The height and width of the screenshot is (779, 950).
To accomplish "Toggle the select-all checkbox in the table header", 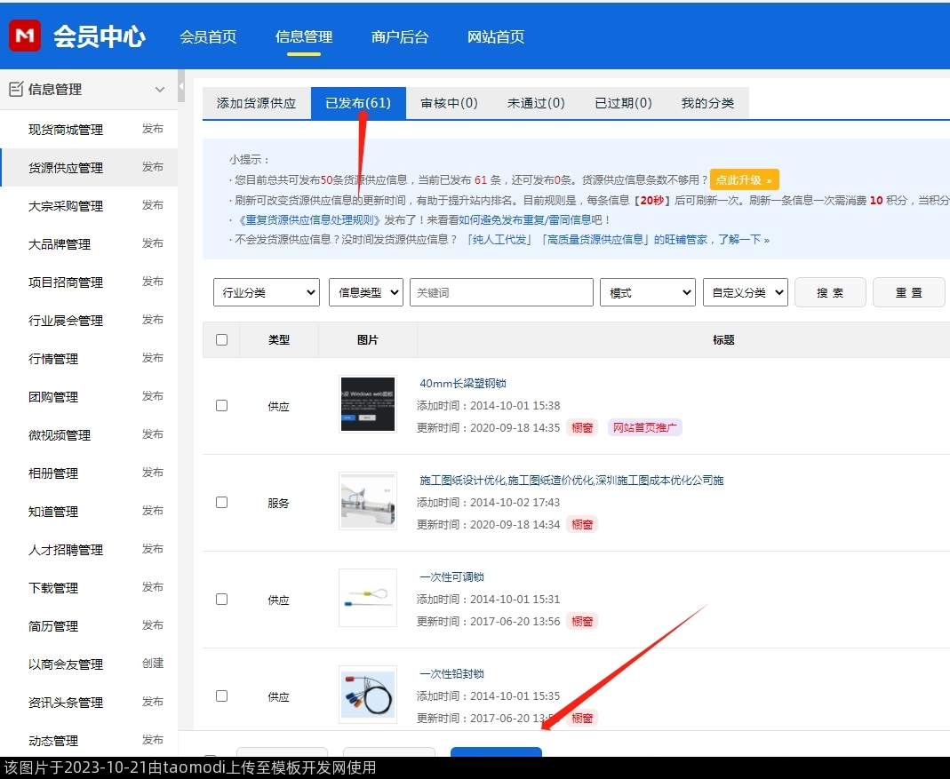I will pyautogui.click(x=221, y=339).
